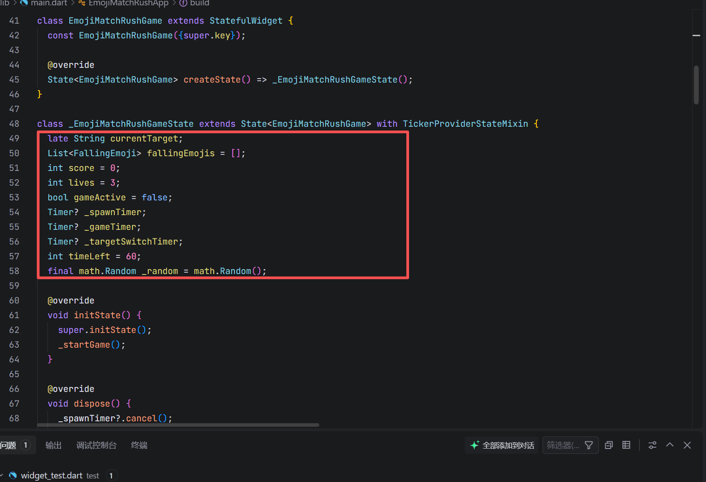Click line number 48 in the gutter
This screenshot has height=482, width=706.
(14, 124)
